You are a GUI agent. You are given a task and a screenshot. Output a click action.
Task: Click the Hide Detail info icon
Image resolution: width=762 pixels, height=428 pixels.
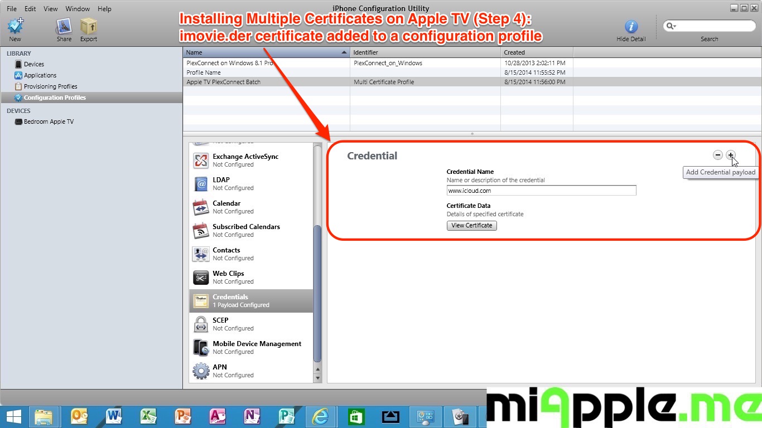click(x=631, y=27)
